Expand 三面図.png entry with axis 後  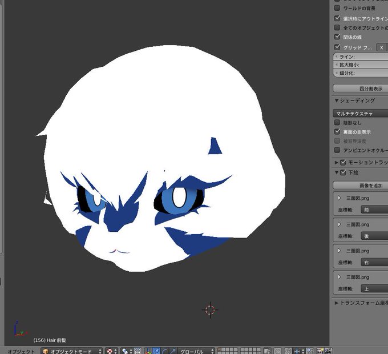[339, 224]
